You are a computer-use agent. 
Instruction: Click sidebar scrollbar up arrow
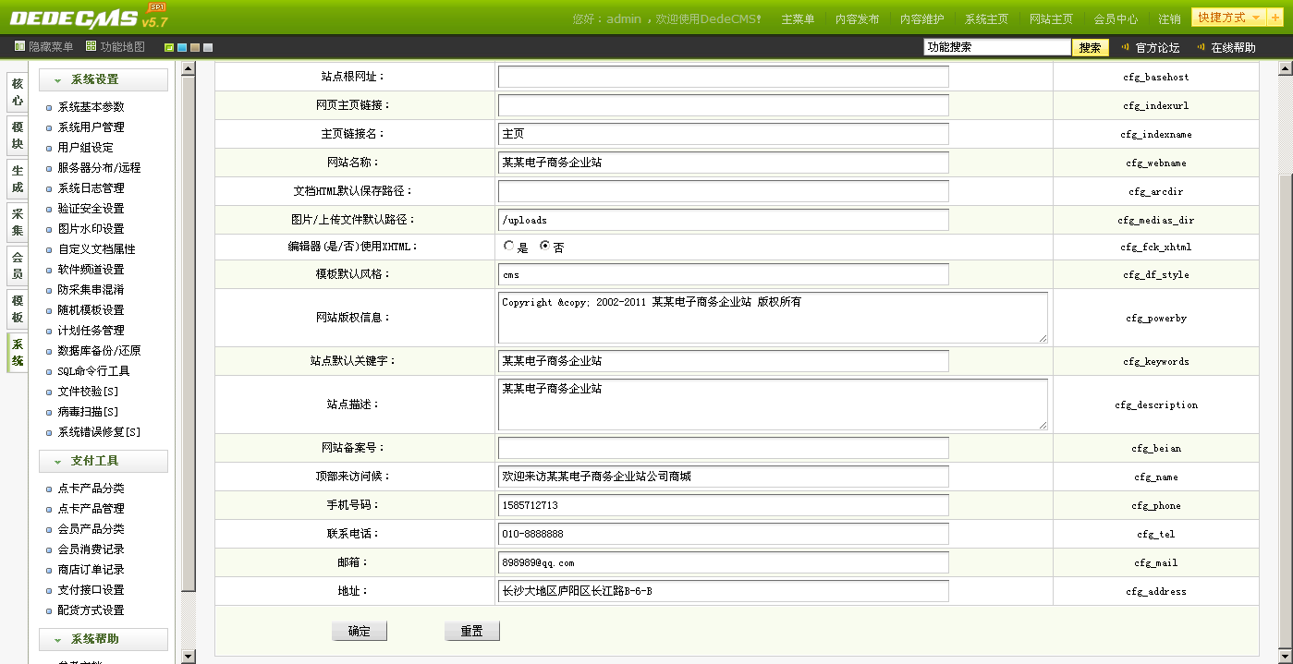189,68
